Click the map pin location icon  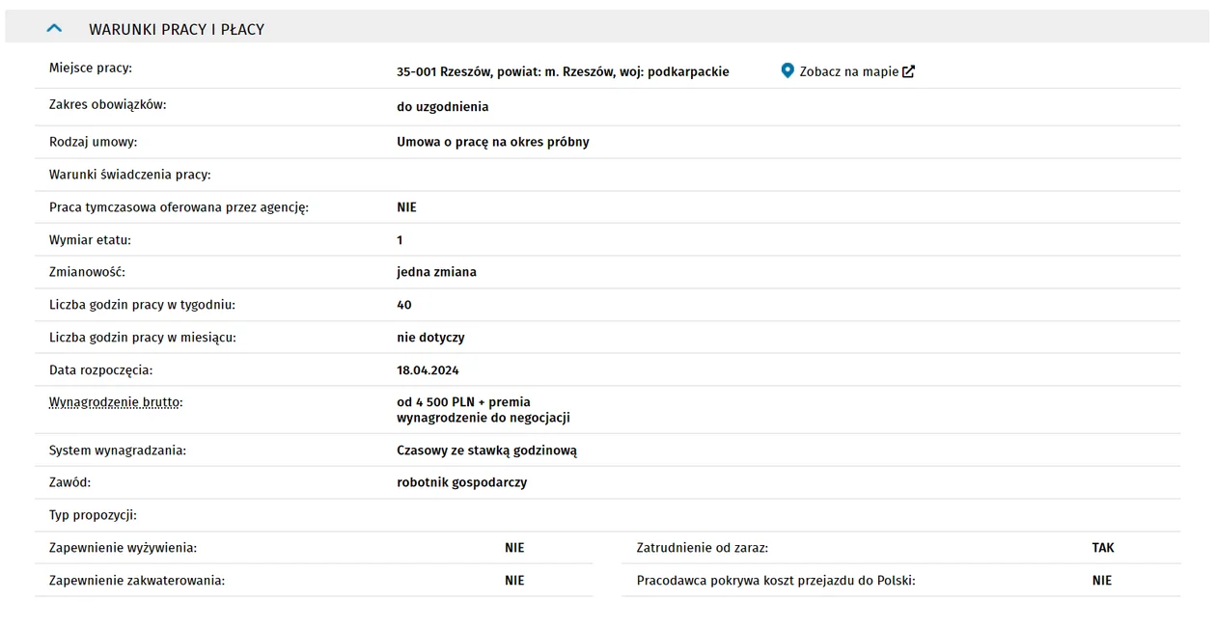[788, 70]
